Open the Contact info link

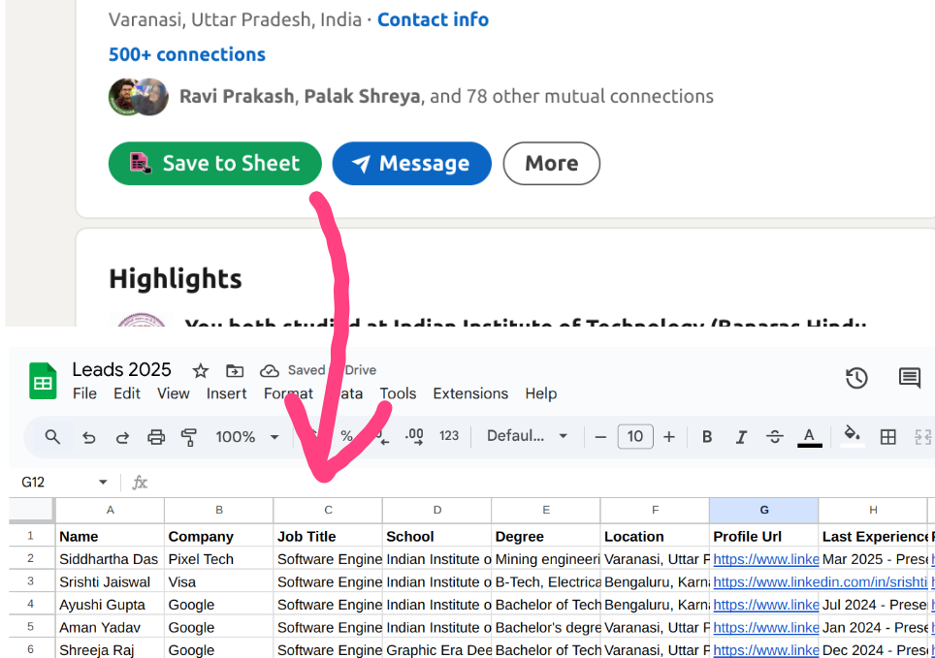433,19
